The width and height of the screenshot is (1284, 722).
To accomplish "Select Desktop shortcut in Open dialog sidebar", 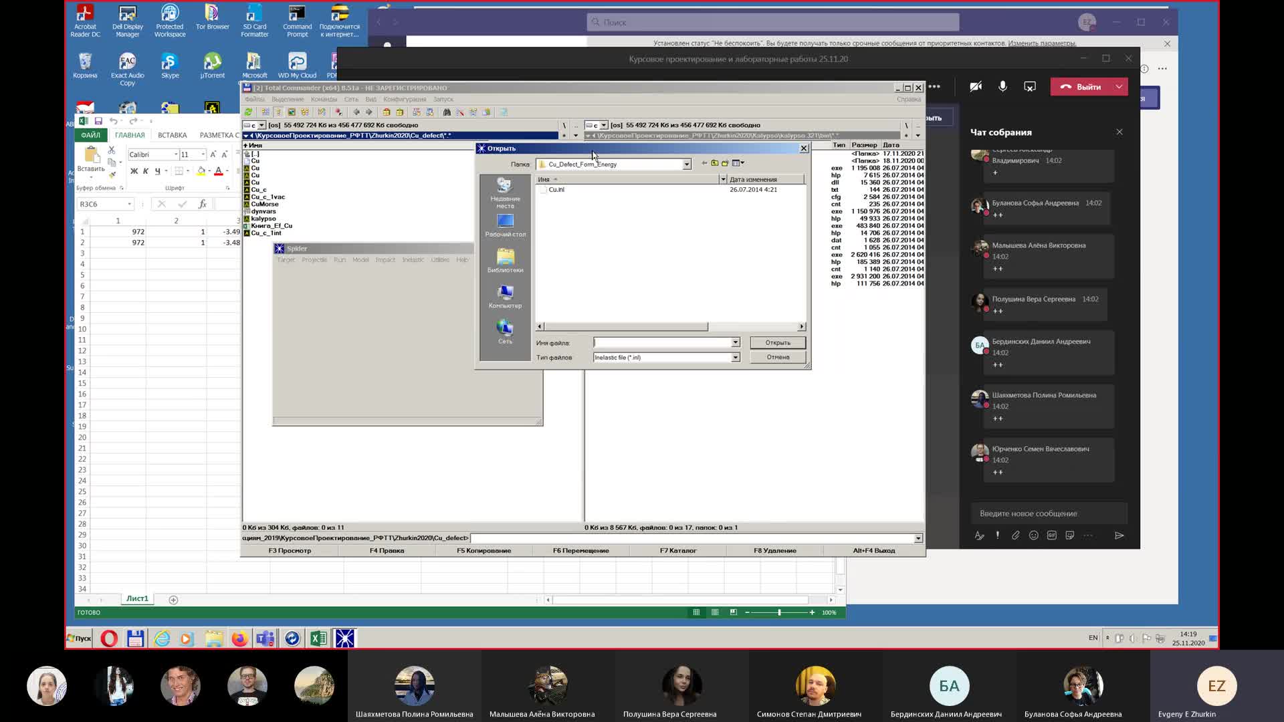I will (505, 225).
